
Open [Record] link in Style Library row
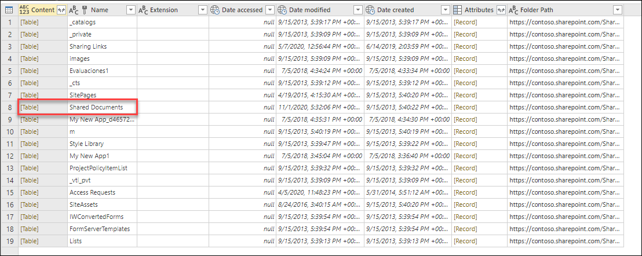[x=465, y=144]
